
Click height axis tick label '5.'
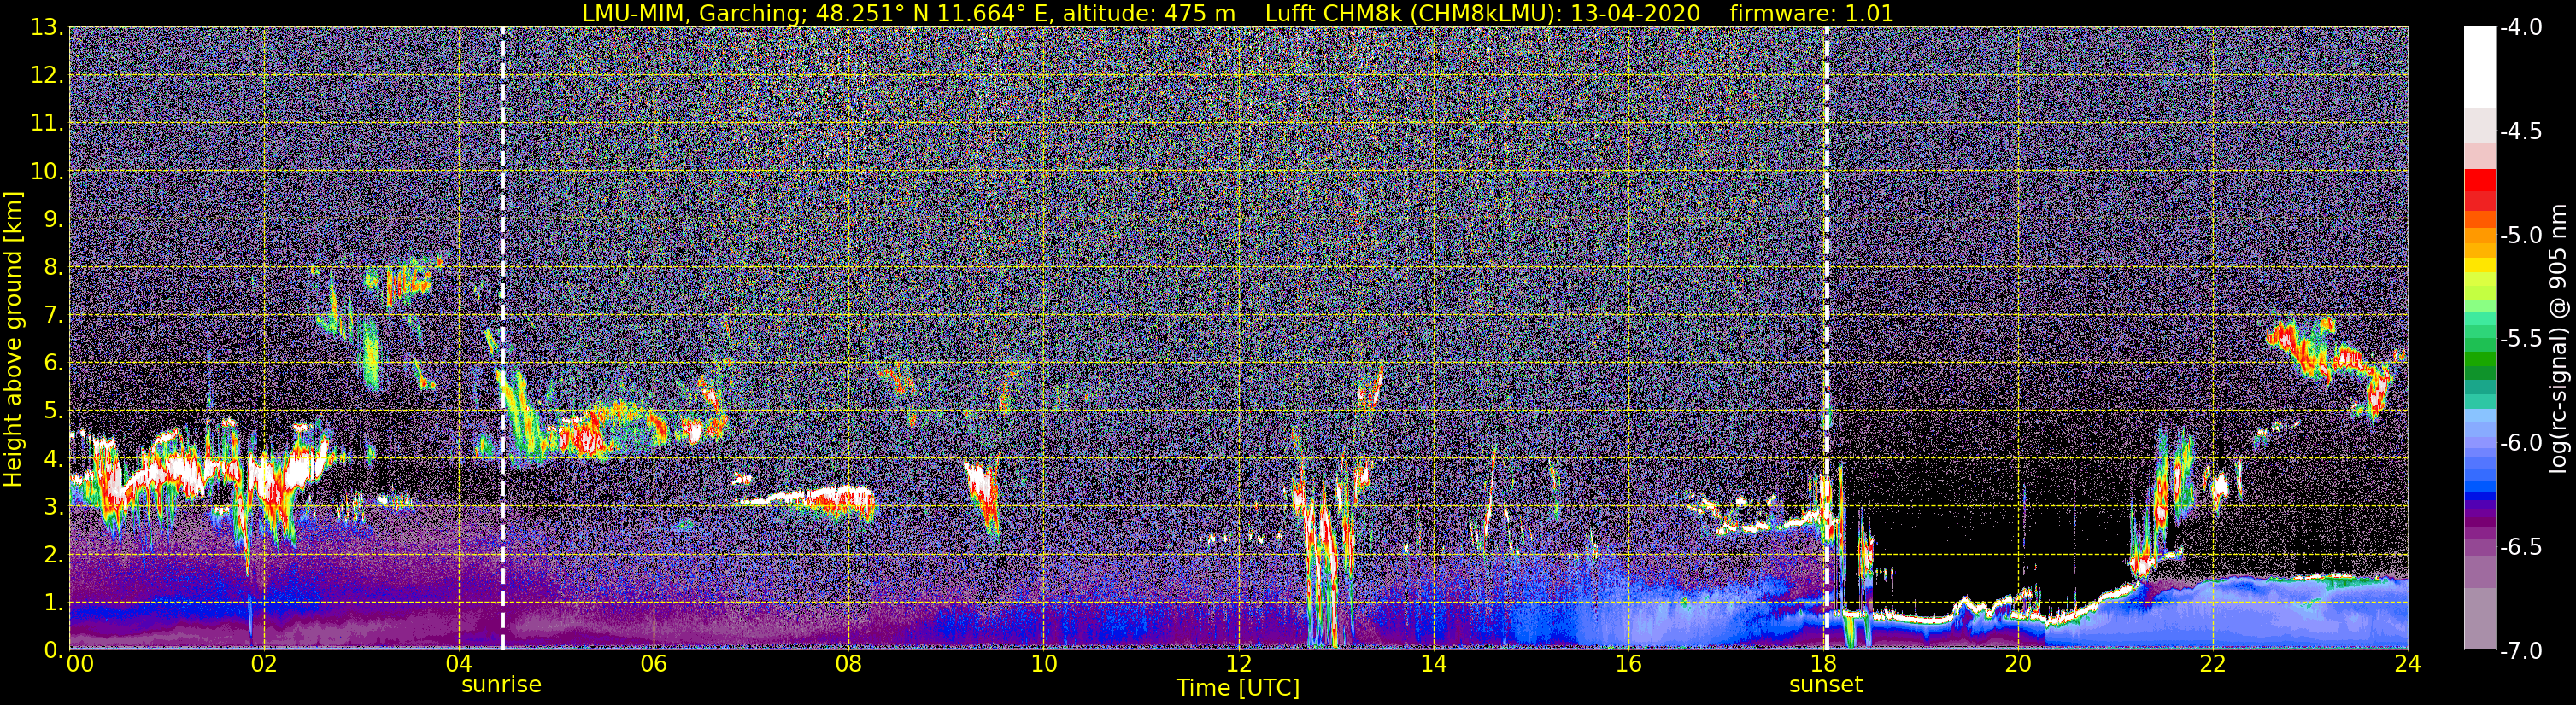coord(53,411)
